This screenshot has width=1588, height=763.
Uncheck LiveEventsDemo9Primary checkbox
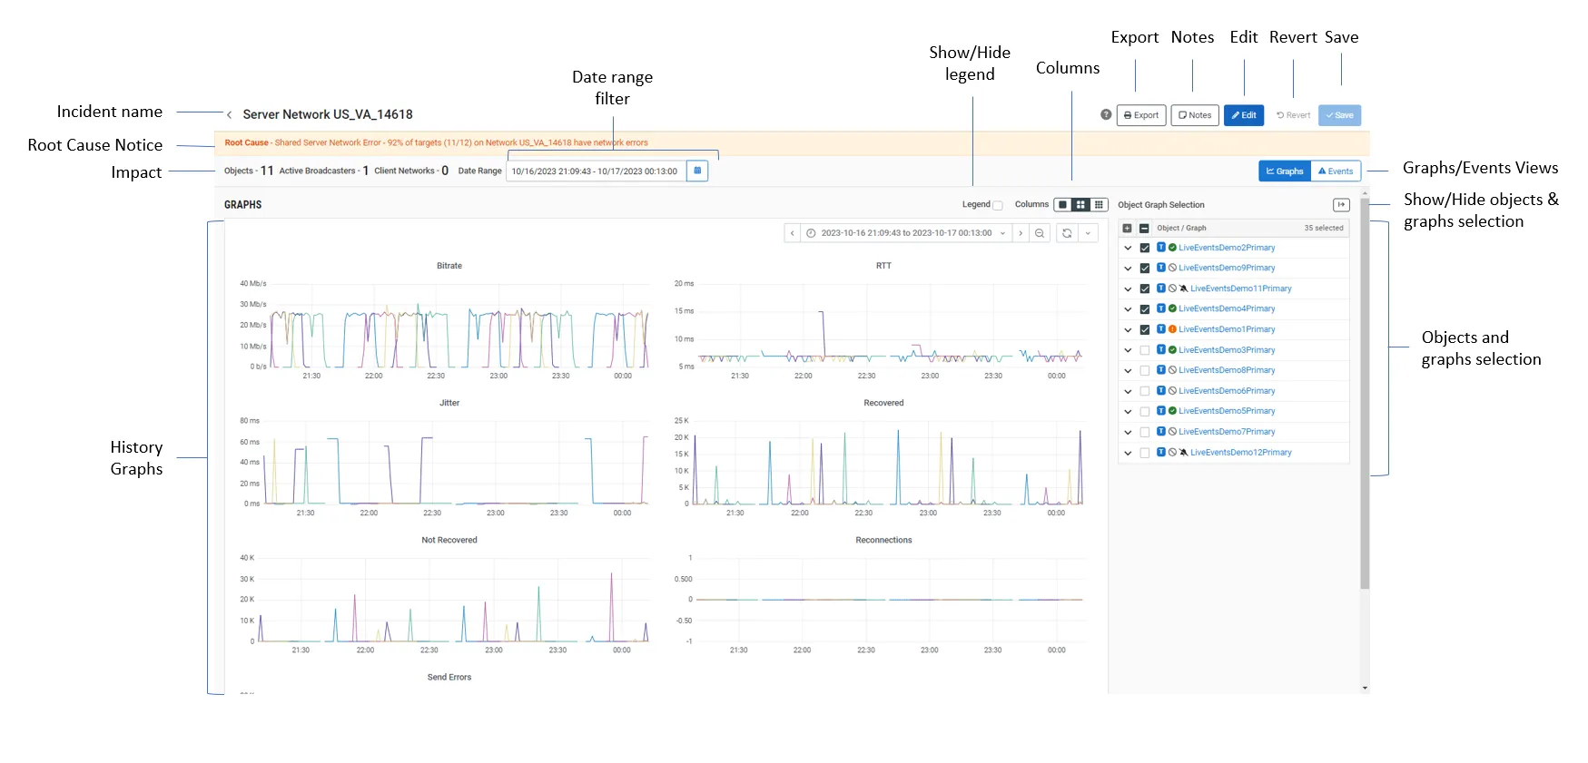(x=1145, y=269)
